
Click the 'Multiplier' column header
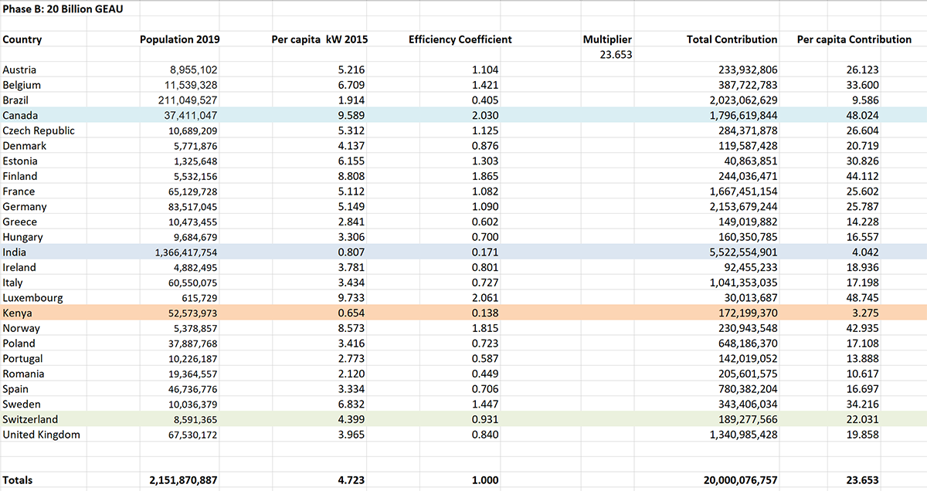(607, 39)
